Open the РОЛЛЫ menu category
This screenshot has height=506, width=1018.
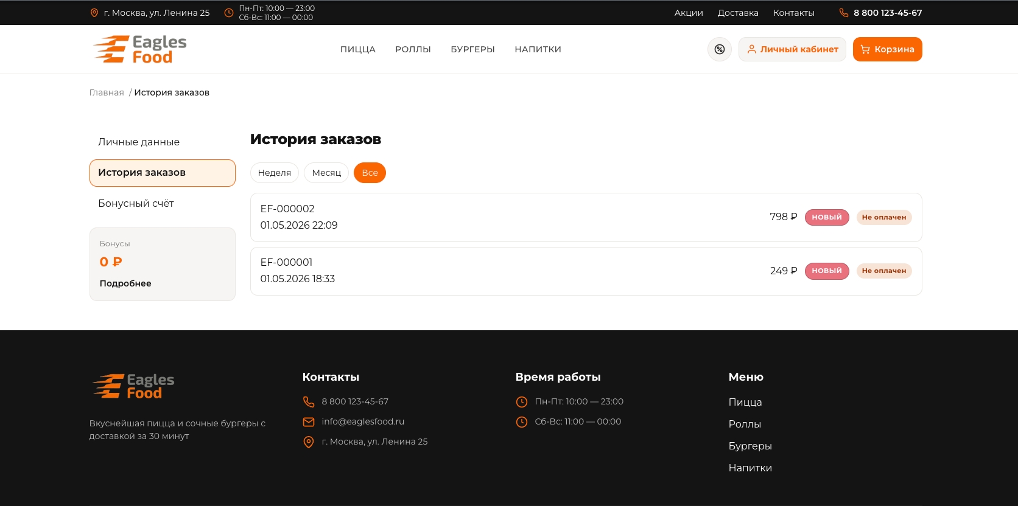coord(413,49)
